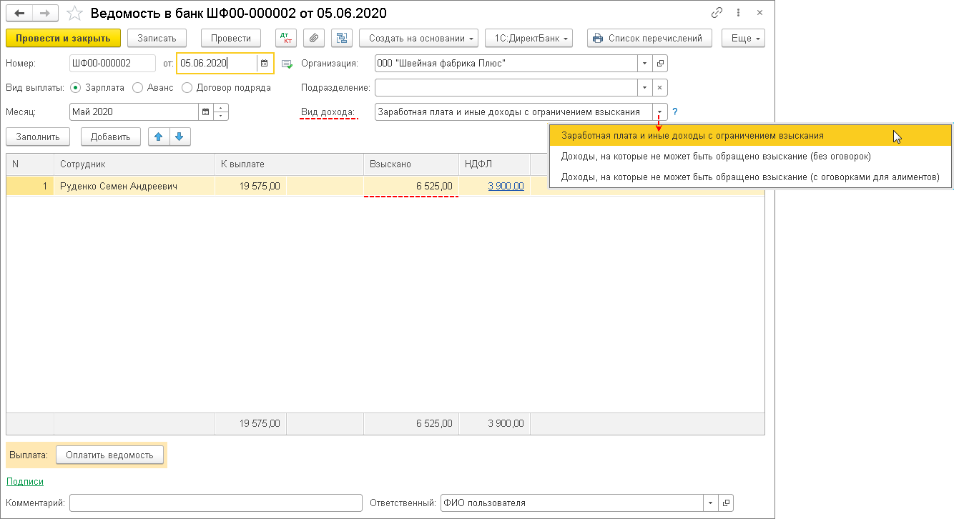Screen dimensions: 954x519
Task: Close the document window
Action: tap(760, 13)
